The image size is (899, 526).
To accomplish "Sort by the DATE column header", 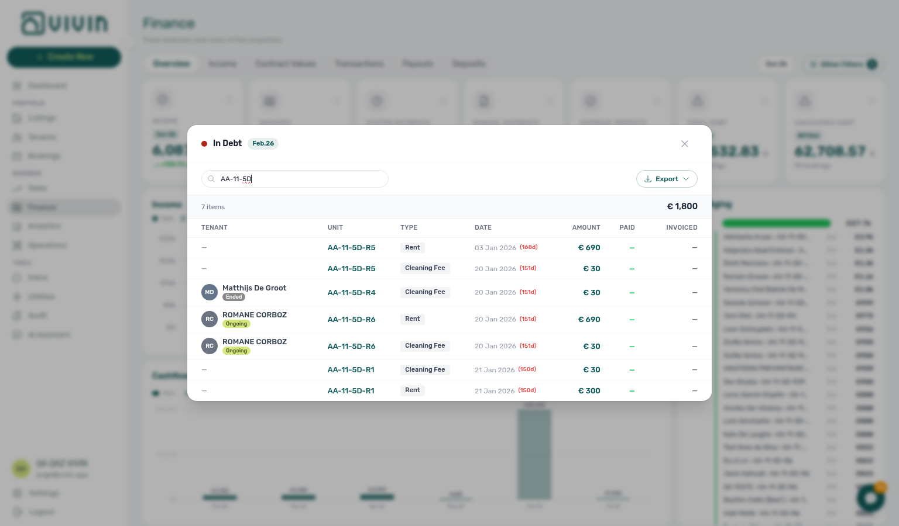I will (x=483, y=227).
